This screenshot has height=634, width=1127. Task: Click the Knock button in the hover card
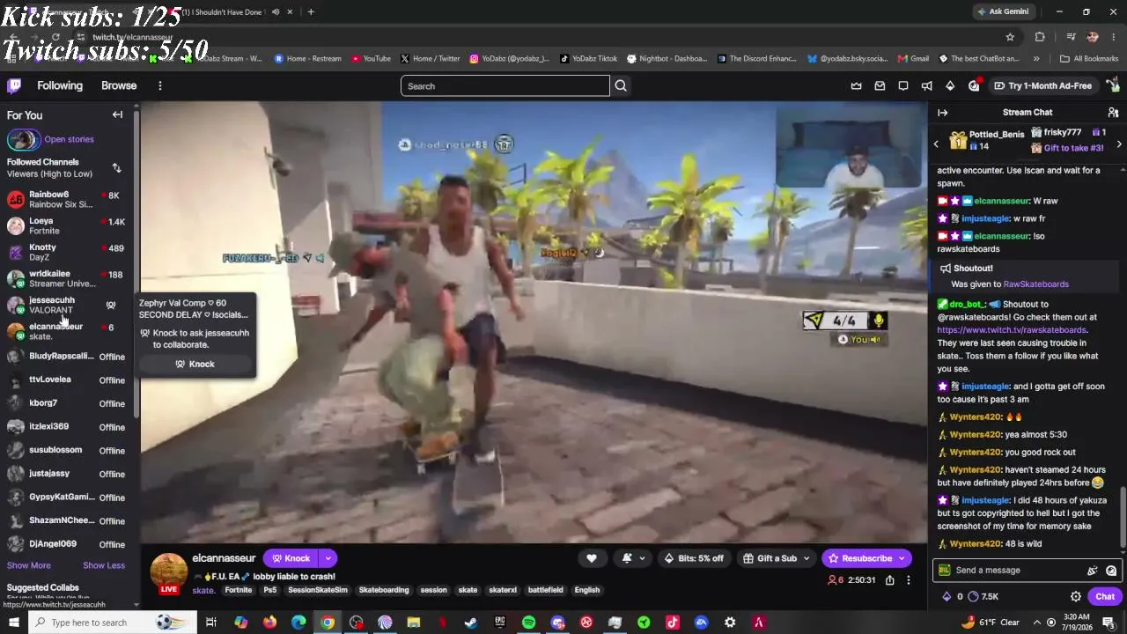tap(195, 364)
